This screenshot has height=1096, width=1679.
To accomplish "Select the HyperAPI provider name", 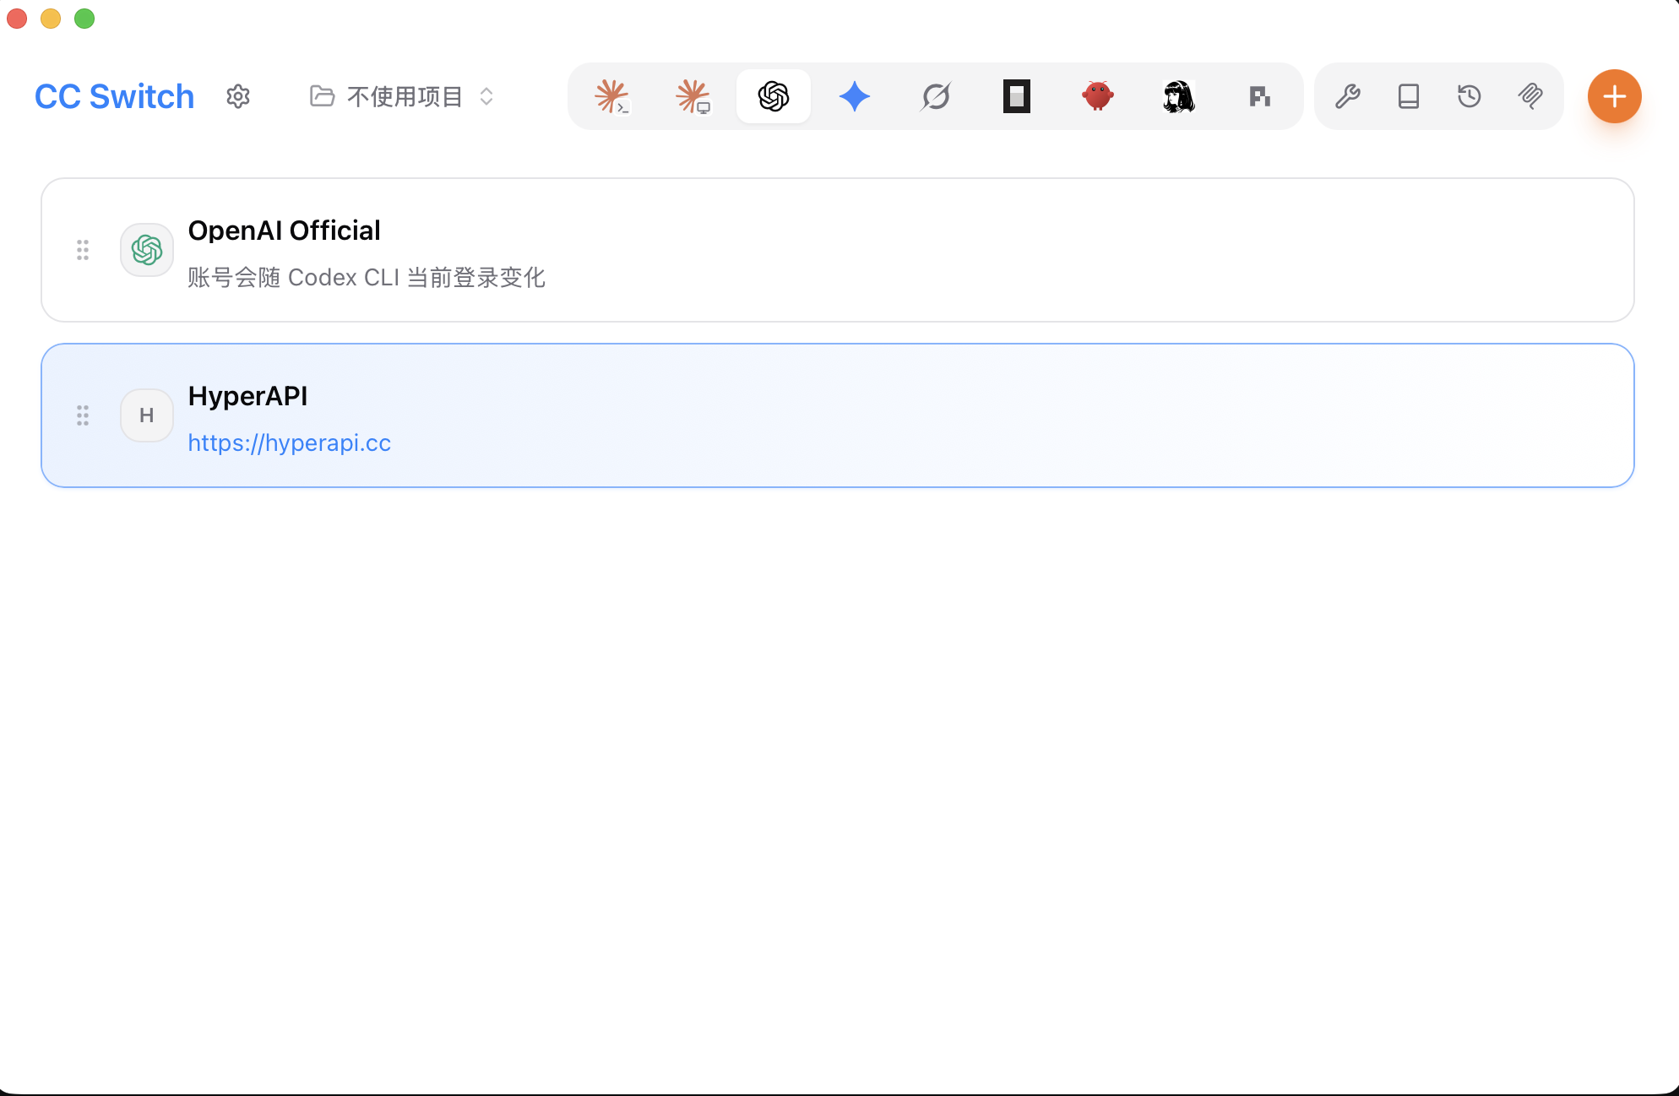I will click(247, 395).
